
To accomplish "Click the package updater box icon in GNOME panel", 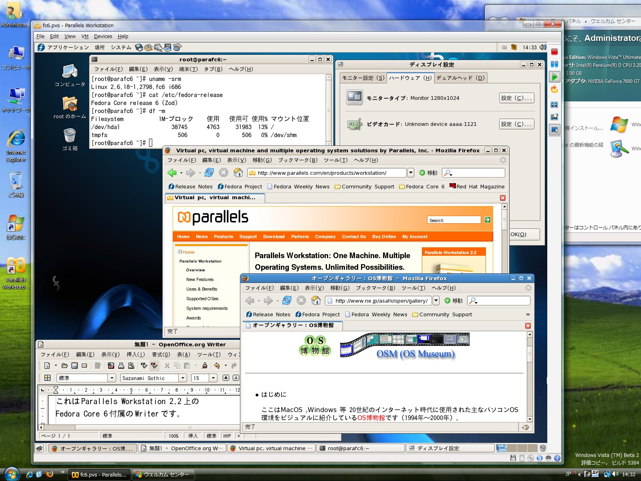I will pyautogui.click(x=514, y=47).
